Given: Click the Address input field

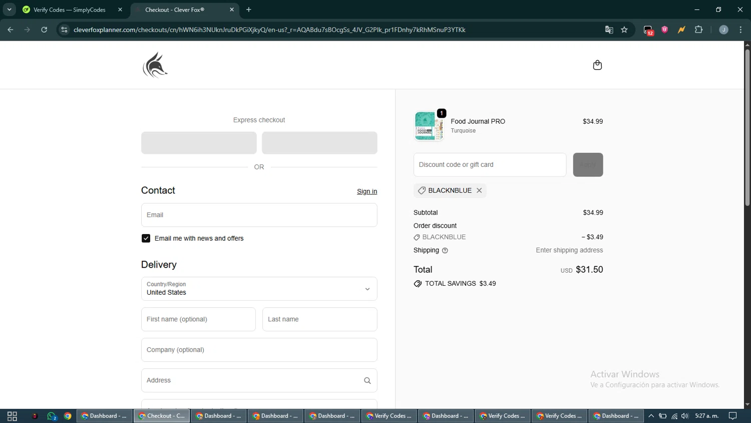Looking at the screenshot, I should [x=259, y=380].
